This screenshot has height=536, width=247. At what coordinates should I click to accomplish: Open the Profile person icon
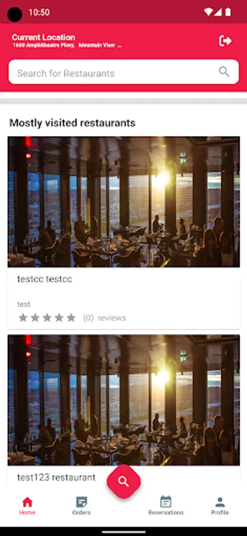click(220, 502)
